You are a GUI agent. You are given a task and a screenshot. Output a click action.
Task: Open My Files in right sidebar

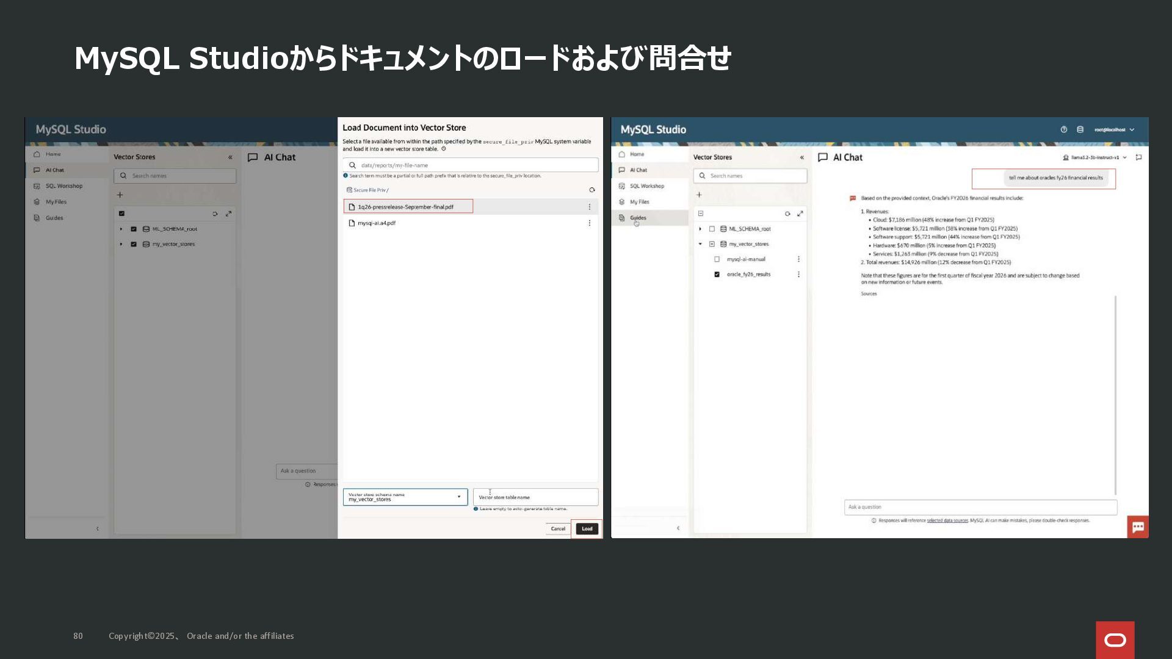[639, 202]
